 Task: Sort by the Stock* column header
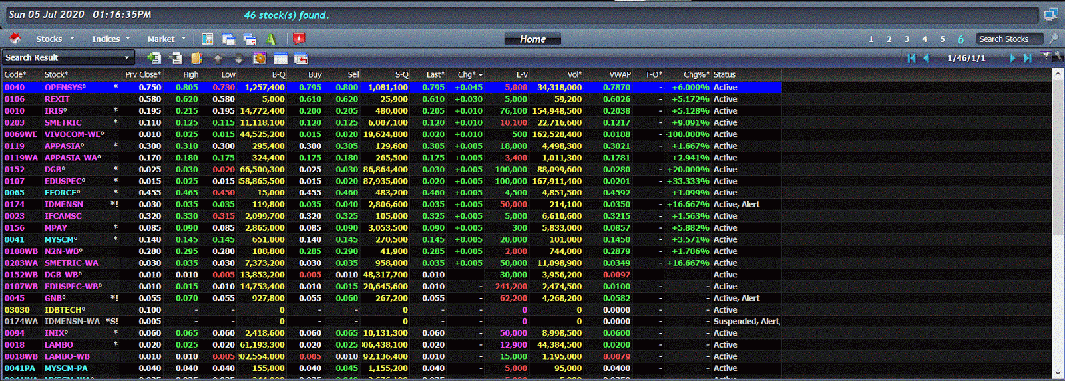82,74
